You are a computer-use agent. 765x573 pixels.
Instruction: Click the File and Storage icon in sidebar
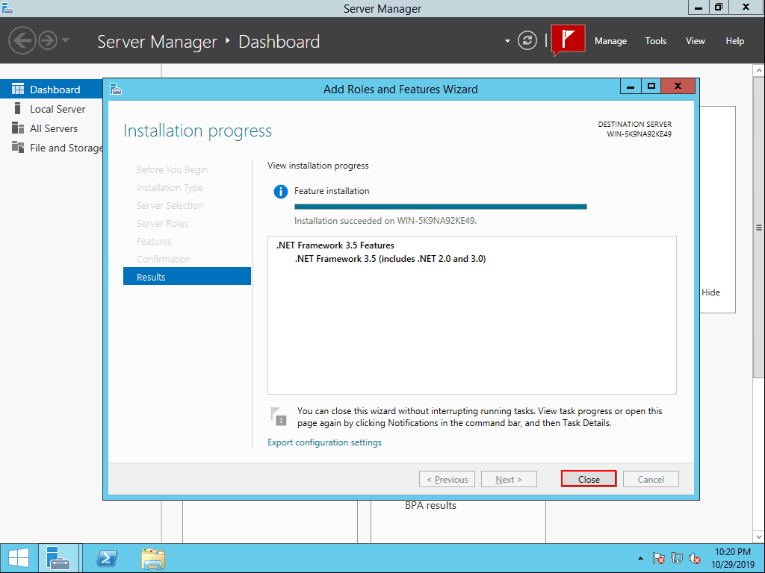pyautogui.click(x=18, y=147)
